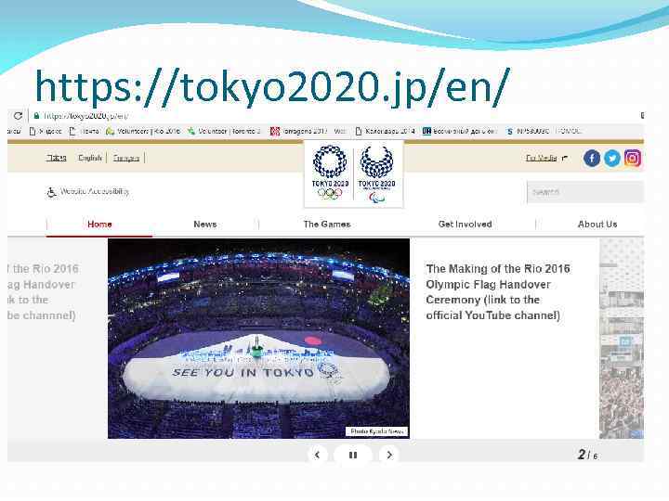Open the Volunteer | Toronto bookmark
The width and height of the screenshot is (669, 501).
[224, 131]
